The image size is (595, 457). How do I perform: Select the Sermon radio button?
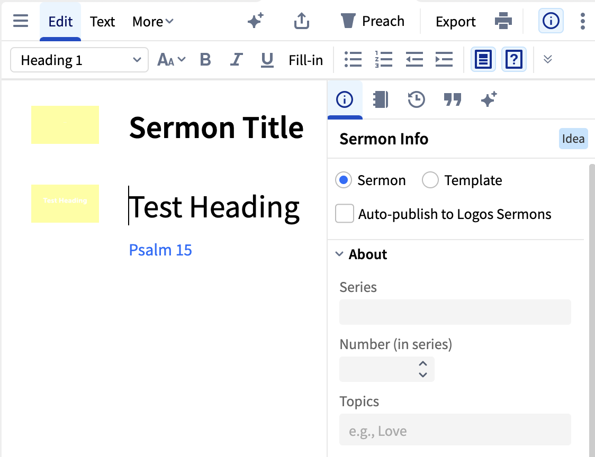coord(344,180)
